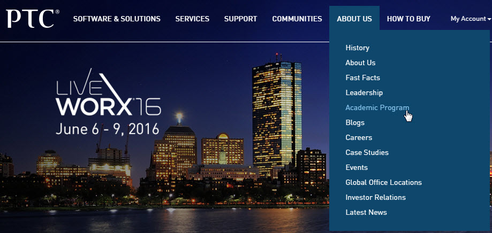The height and width of the screenshot is (233, 492).
Task: Visit the Careers page
Action: [359, 137]
